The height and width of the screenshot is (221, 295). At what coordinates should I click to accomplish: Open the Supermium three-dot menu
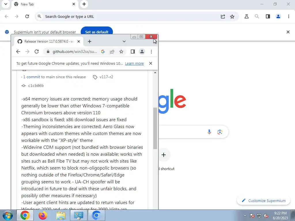289,16
